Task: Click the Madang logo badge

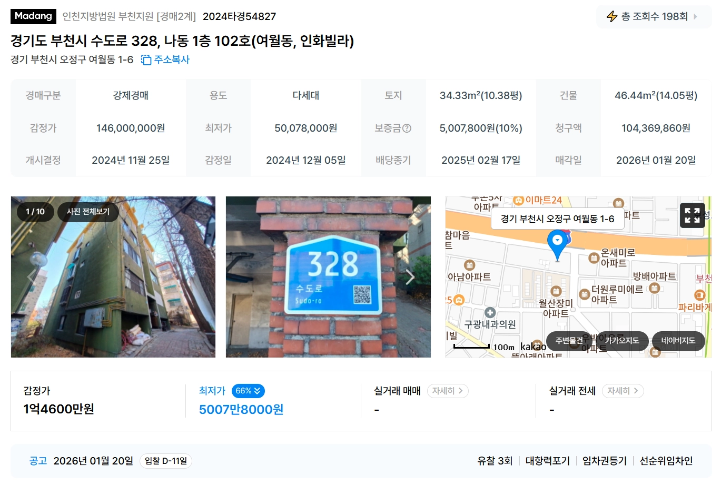Action: pyautogui.click(x=33, y=16)
